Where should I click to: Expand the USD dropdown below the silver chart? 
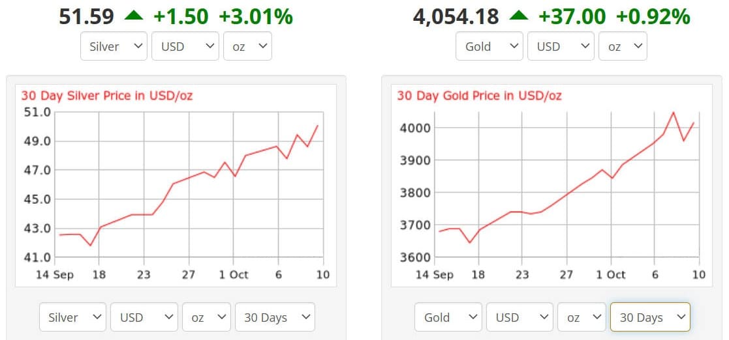tap(143, 318)
